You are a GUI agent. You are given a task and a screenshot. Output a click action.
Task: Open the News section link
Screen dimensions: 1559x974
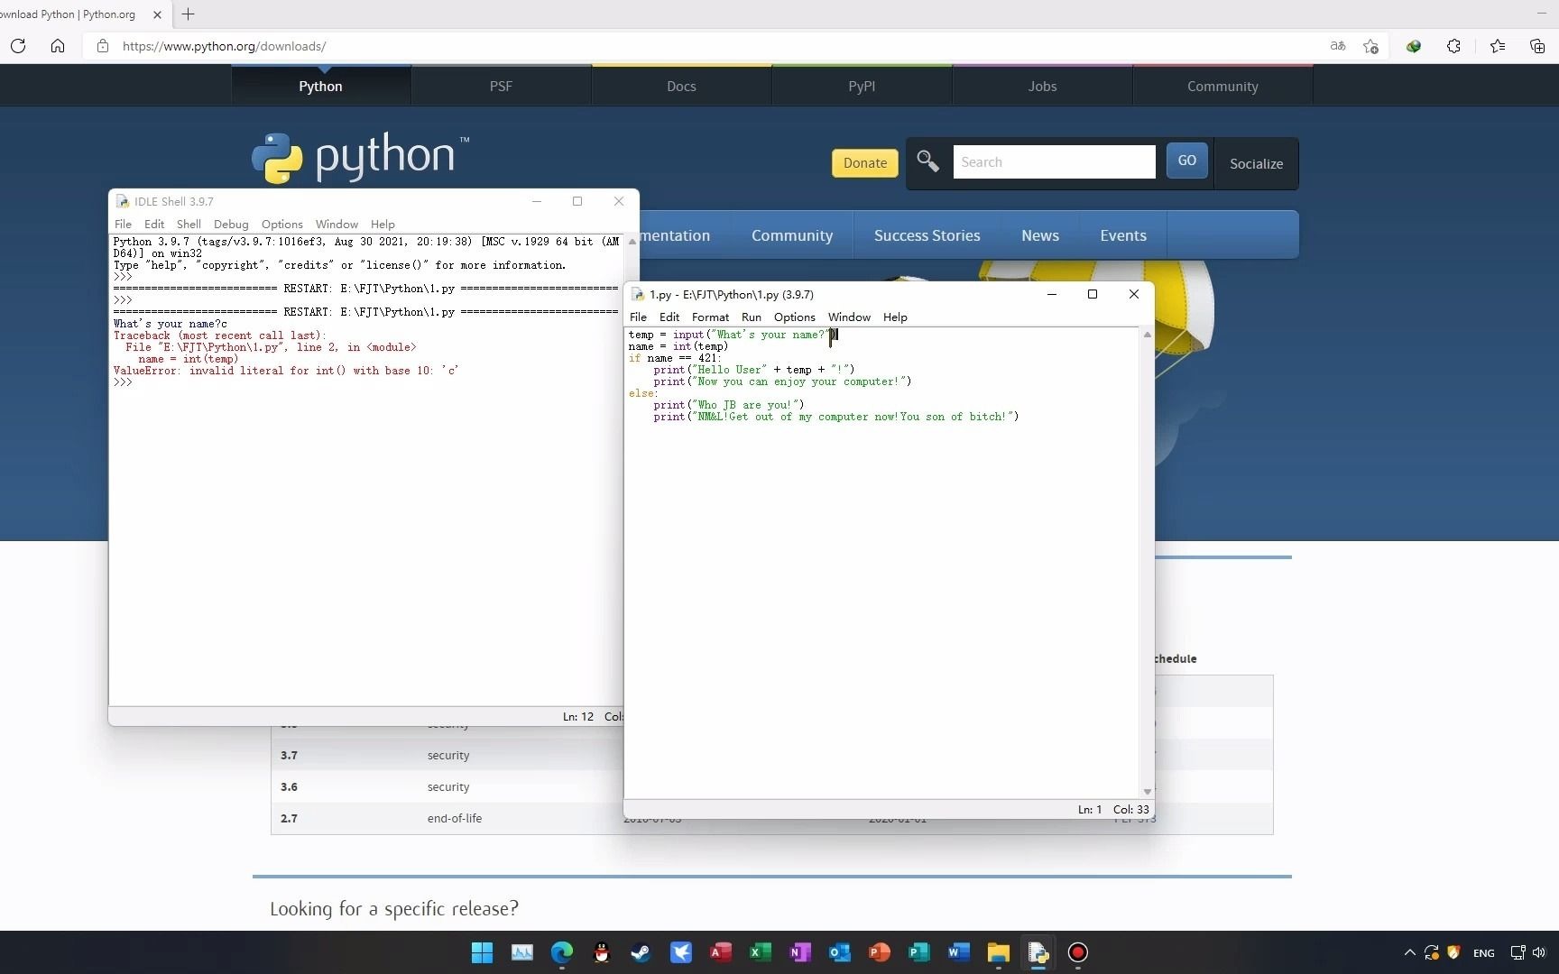(x=1039, y=235)
